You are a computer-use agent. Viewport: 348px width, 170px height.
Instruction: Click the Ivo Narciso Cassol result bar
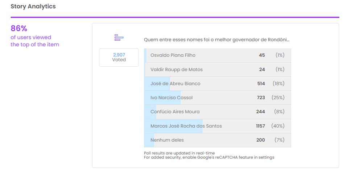(217, 98)
